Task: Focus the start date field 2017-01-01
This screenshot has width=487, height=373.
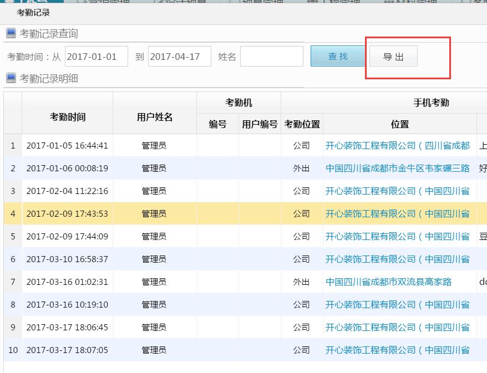Action: point(97,57)
